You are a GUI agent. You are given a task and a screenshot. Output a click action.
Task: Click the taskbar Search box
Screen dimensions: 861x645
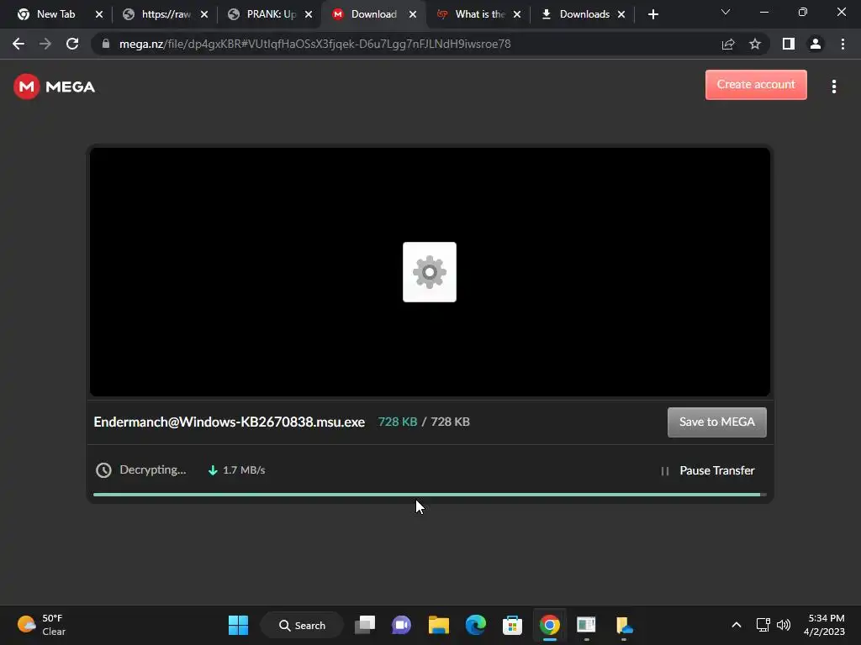302,625
